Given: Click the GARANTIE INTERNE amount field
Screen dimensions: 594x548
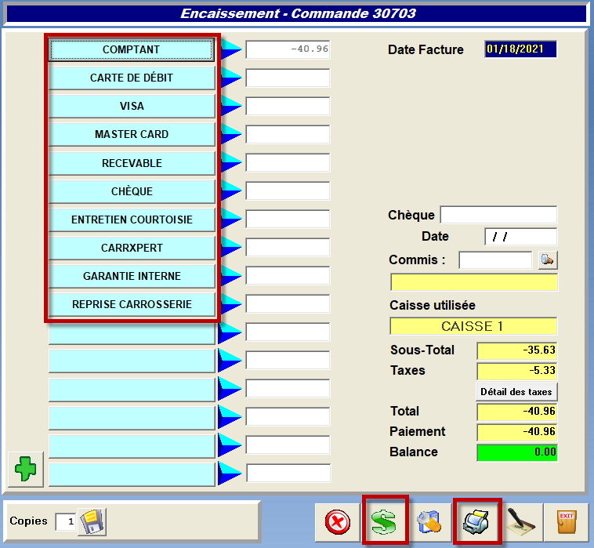Looking at the screenshot, I should point(288,275).
